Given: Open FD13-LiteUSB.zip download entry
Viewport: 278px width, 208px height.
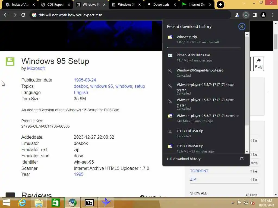Looking at the screenshot, I should 204,149.
